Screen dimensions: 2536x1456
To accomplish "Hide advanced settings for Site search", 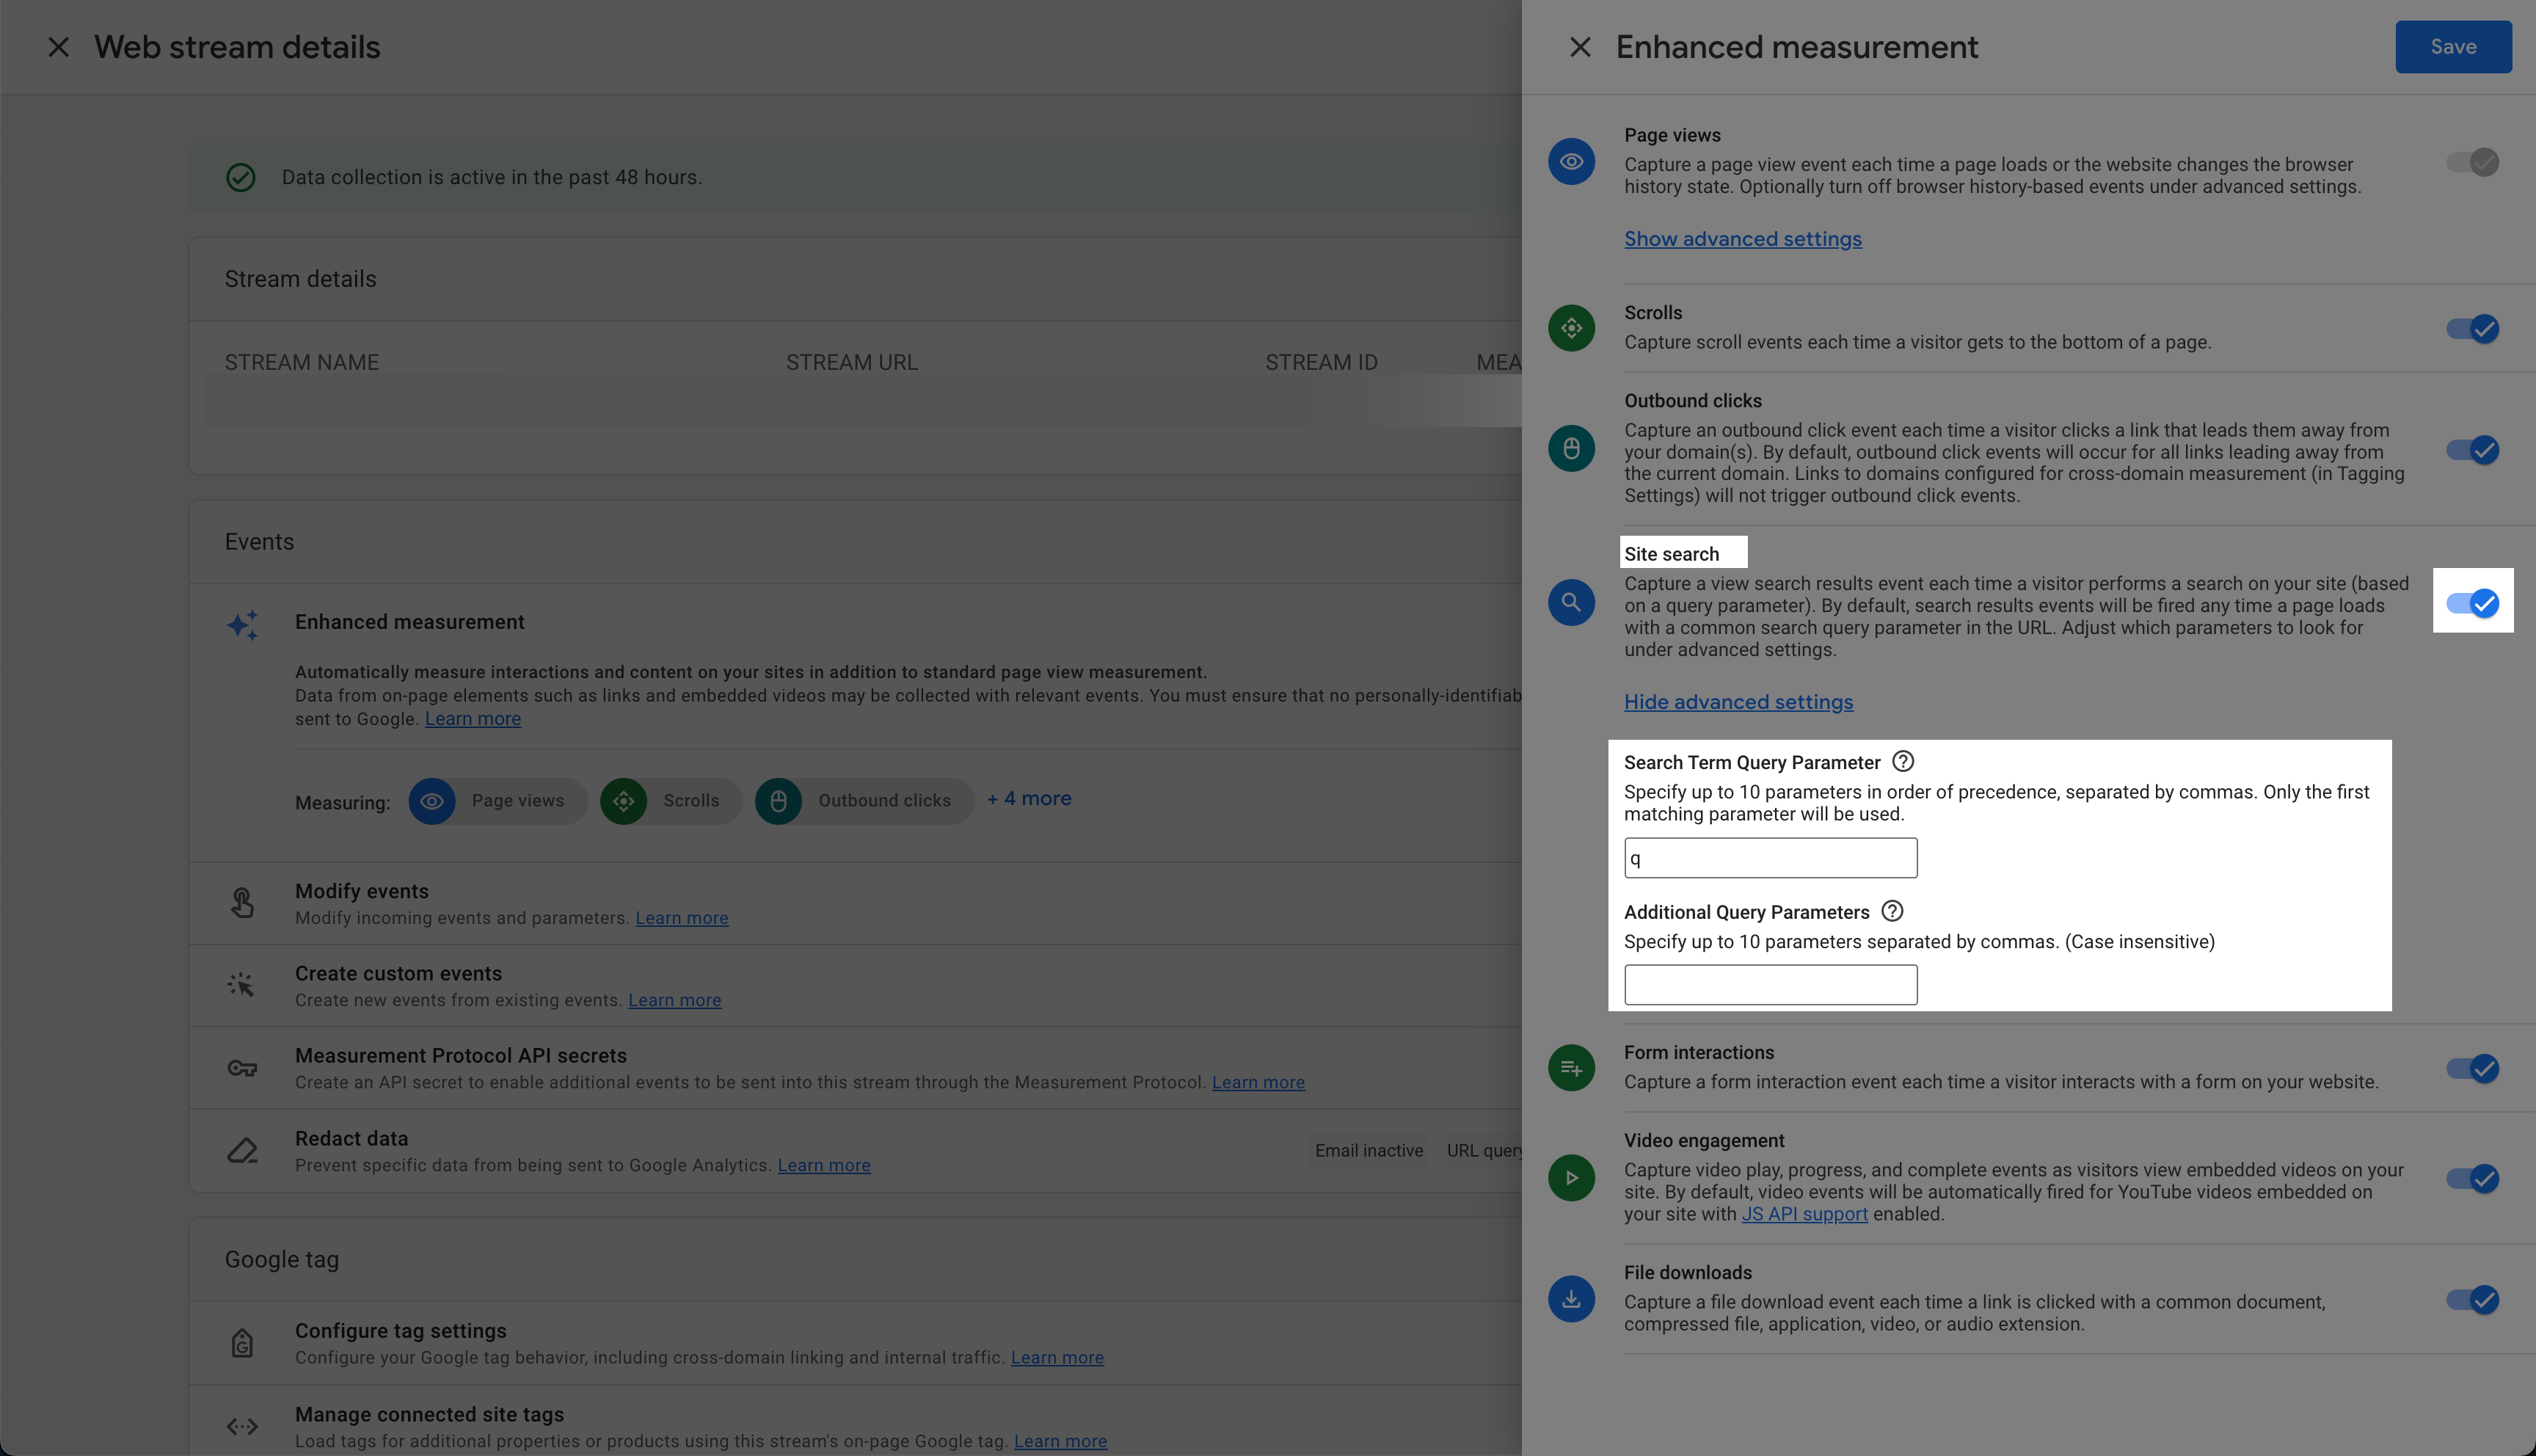I will point(1738,702).
